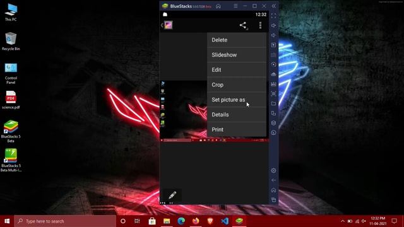Open the notification center icon
This screenshot has width=404, height=227.
click(394, 221)
